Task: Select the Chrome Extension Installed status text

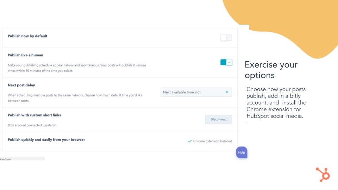Action: (213, 141)
